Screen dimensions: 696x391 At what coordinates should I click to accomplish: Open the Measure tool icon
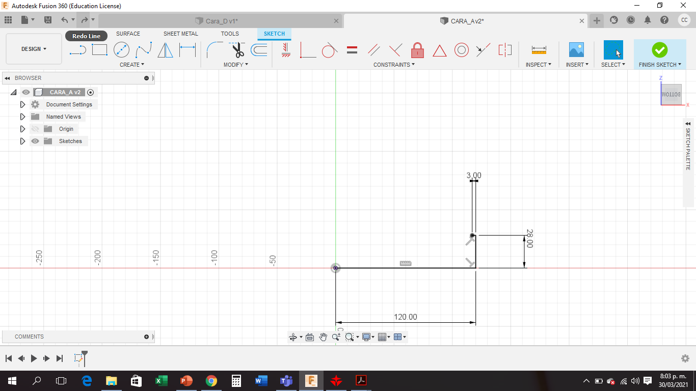tap(539, 50)
